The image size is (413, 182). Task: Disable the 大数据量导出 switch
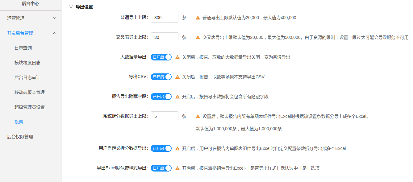pyautogui.click(x=161, y=57)
